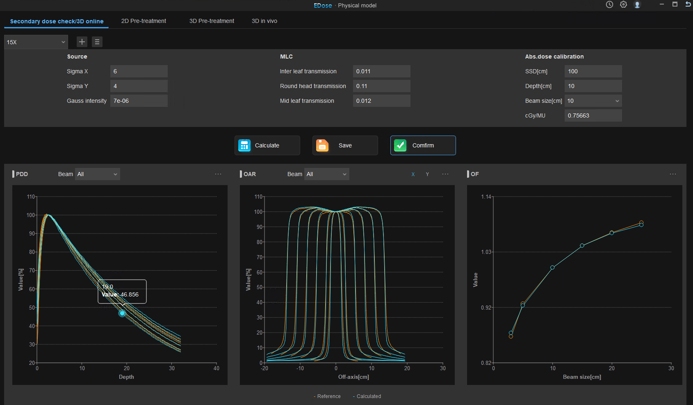The height and width of the screenshot is (405, 693).
Task: Open OAR chart three-dot options
Action: click(x=445, y=174)
